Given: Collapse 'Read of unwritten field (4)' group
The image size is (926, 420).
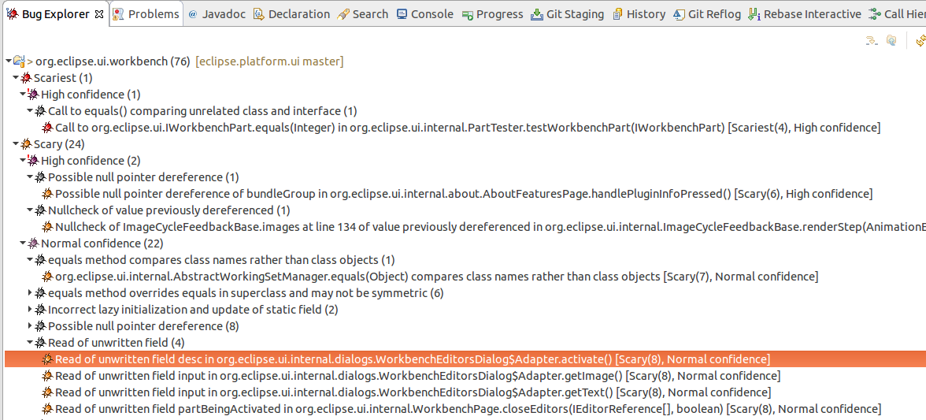Looking at the screenshot, I should 30,342.
